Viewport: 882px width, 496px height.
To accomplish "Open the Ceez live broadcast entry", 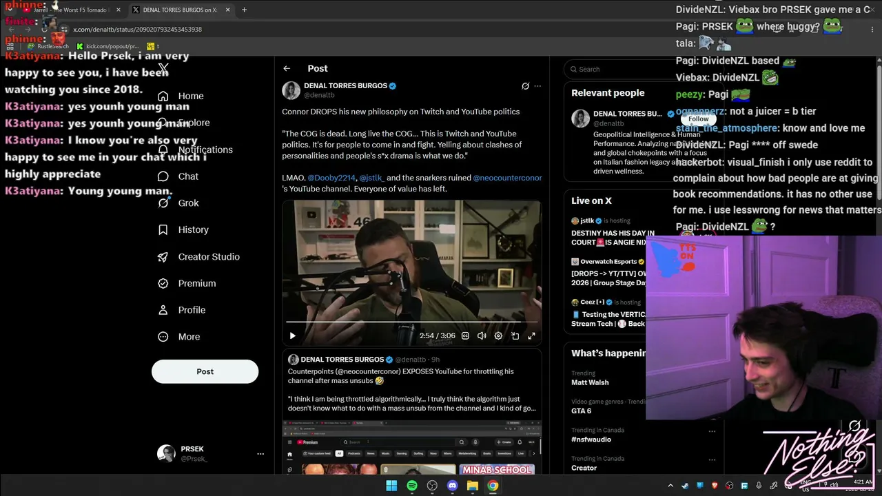I will pyautogui.click(x=608, y=312).
